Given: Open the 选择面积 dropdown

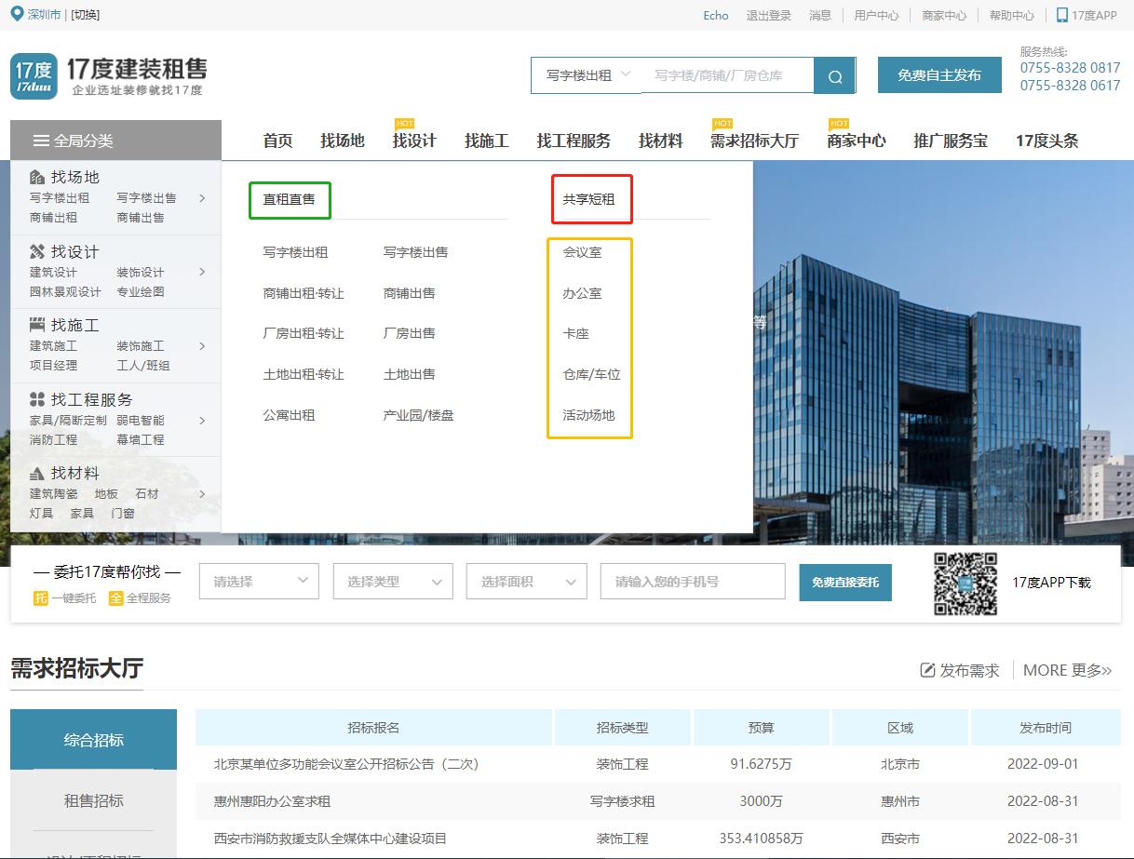Looking at the screenshot, I should point(526,581).
